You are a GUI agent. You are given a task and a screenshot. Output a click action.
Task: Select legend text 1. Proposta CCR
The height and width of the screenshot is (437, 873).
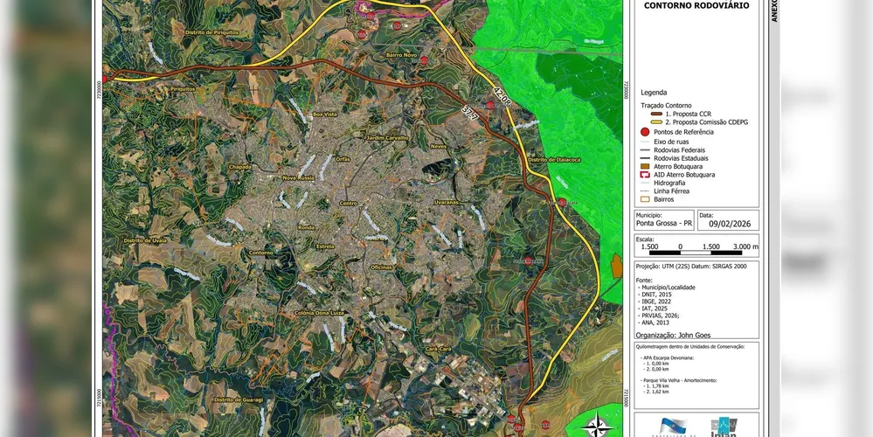pos(688,114)
